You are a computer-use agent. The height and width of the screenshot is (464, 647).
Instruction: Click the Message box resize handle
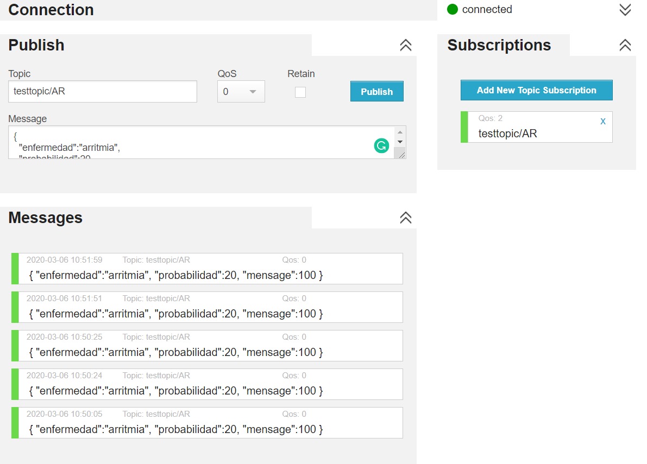coord(401,155)
